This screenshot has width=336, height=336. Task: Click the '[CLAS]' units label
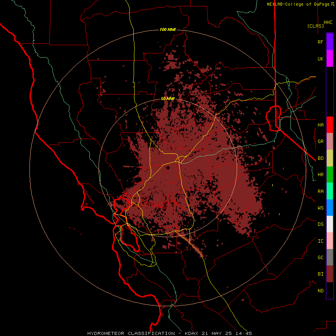315,26
